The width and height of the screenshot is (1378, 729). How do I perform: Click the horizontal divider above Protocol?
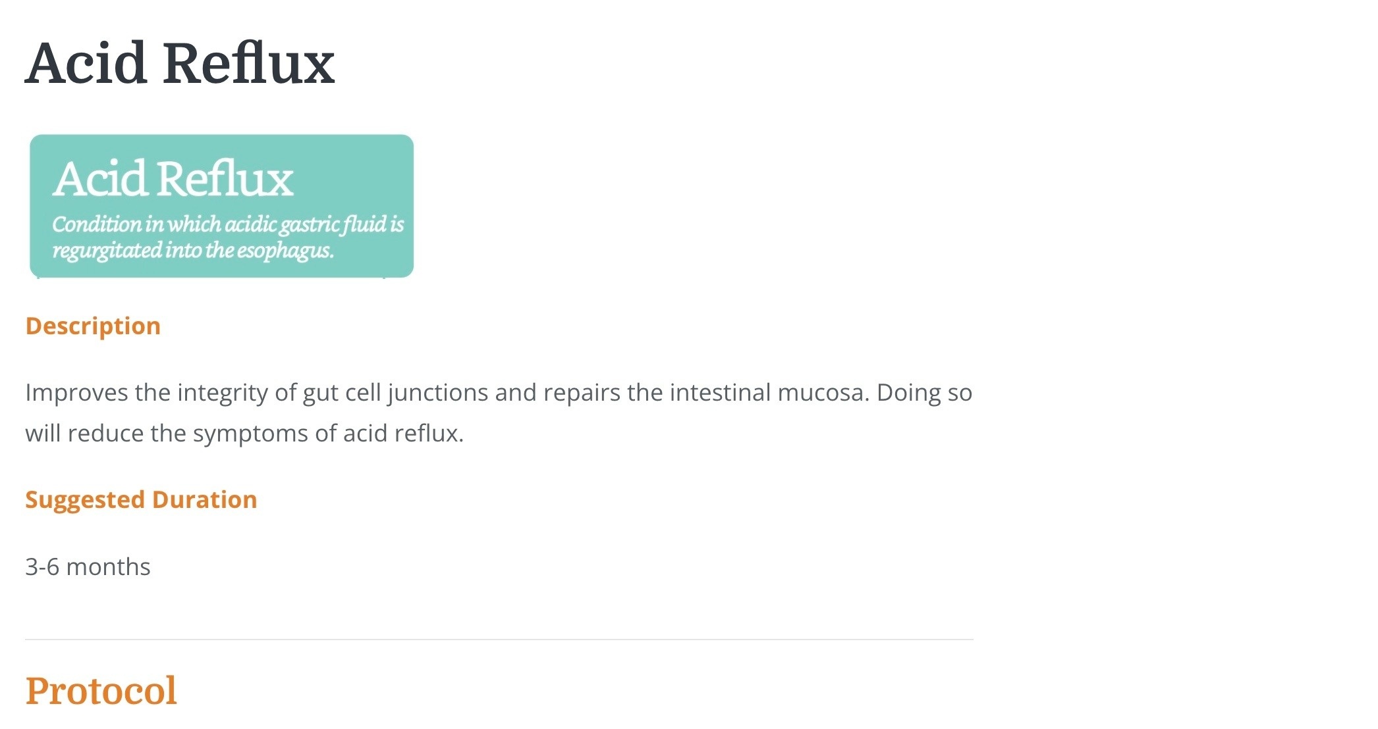pos(499,639)
